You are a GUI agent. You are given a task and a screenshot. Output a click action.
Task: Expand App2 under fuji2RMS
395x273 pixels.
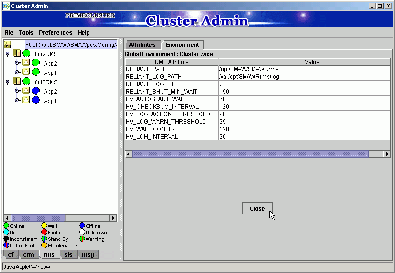coord(17,63)
